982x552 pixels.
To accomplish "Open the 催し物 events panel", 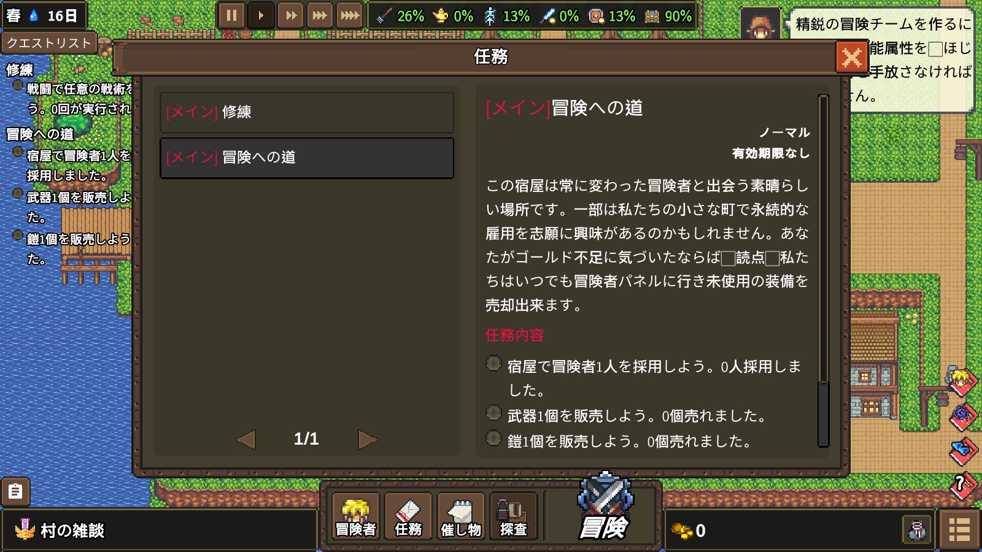I will coord(461,516).
